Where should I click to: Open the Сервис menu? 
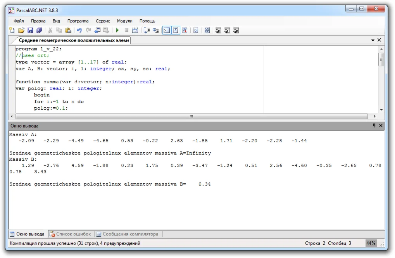(x=103, y=21)
